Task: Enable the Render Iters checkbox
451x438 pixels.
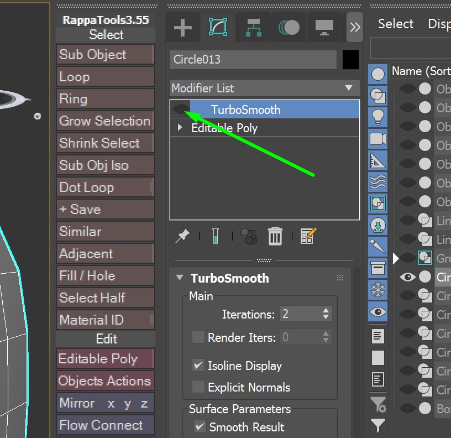Action: tap(198, 337)
